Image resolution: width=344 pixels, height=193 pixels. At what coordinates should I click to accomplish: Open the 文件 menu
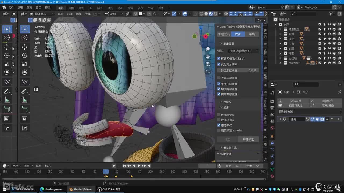coord(11,8)
